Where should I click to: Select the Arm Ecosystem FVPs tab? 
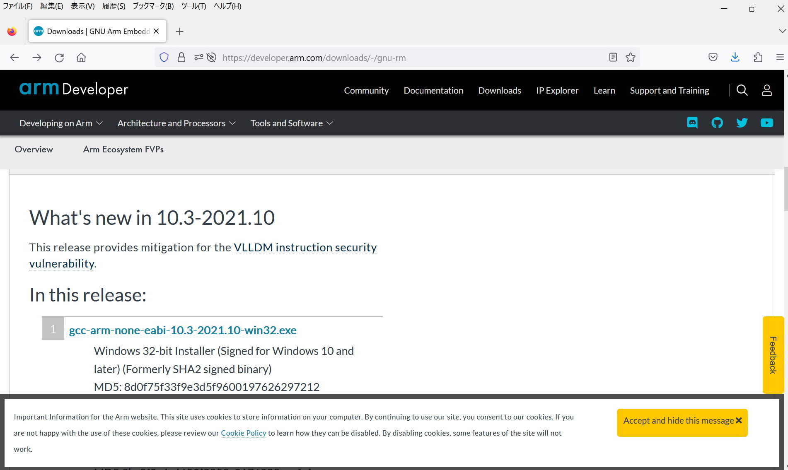[123, 149]
